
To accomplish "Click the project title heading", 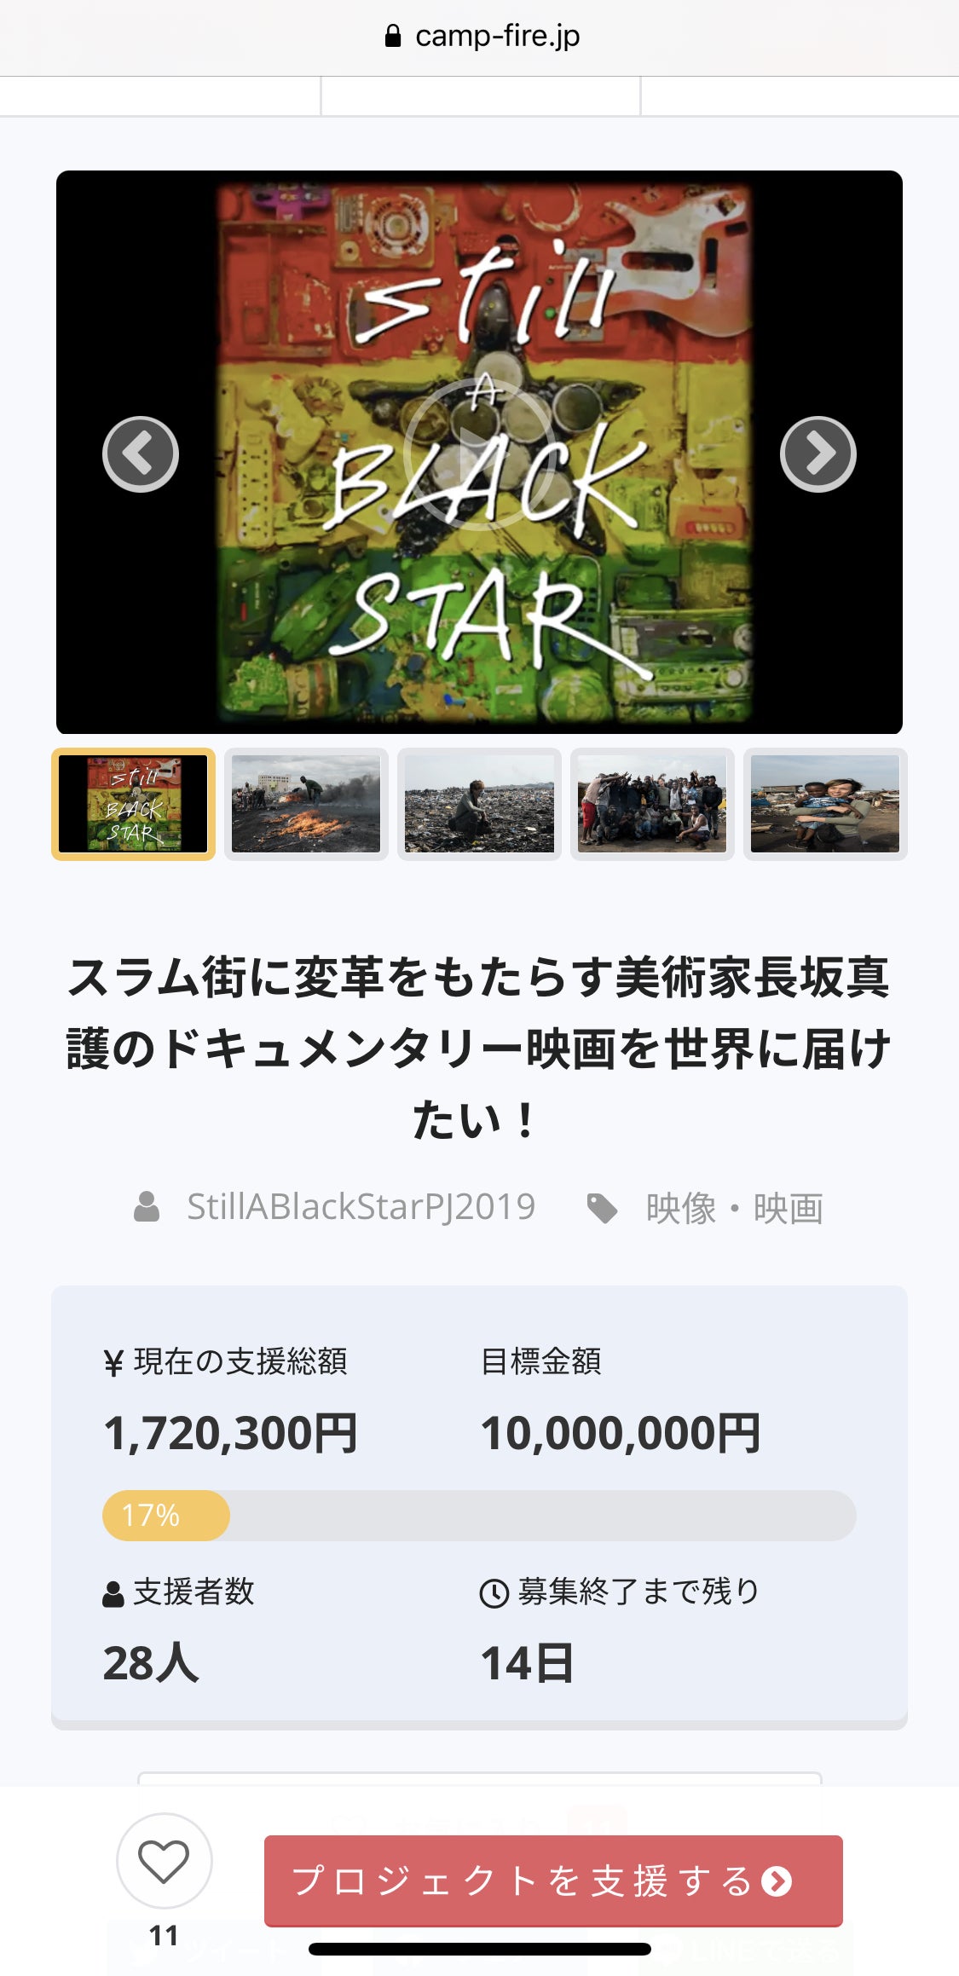I will point(479,1048).
